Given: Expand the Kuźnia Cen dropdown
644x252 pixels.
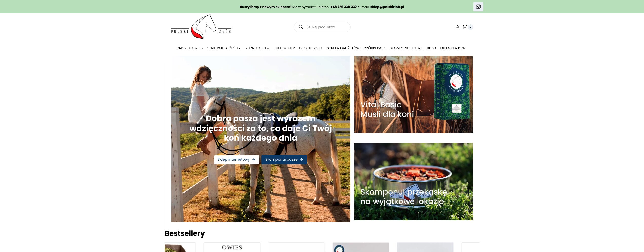Looking at the screenshot, I should 257,48.
